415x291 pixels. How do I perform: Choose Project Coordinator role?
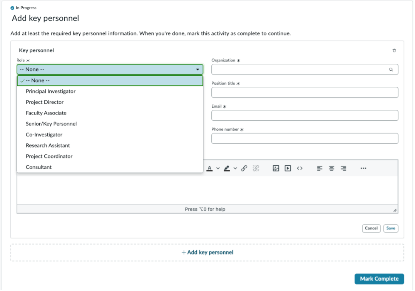[110, 156]
